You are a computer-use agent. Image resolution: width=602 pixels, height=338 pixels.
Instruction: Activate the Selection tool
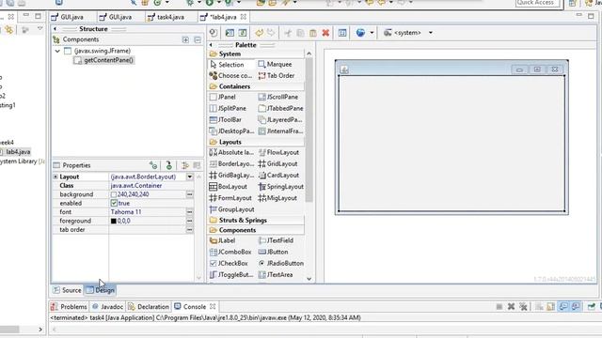pyautogui.click(x=227, y=65)
